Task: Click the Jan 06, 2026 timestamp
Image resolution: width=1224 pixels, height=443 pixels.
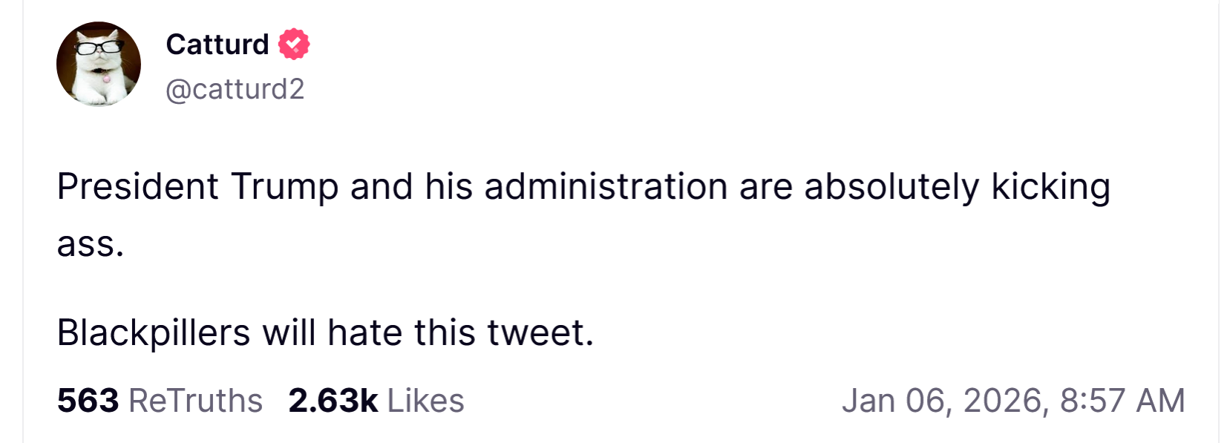Action: point(1012,401)
